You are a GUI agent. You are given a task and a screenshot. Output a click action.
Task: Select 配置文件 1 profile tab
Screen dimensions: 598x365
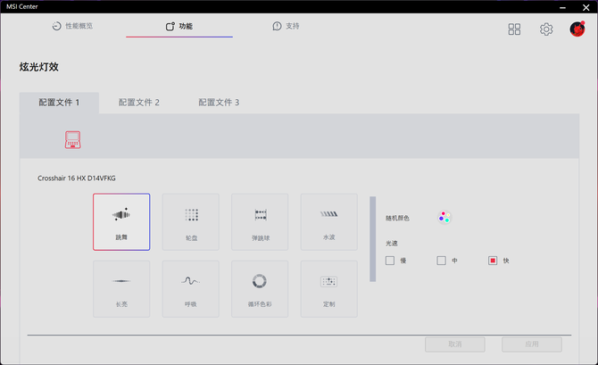(x=59, y=103)
